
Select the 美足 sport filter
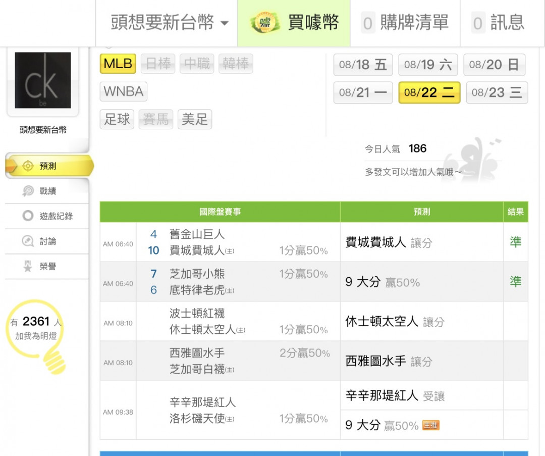pyautogui.click(x=195, y=119)
